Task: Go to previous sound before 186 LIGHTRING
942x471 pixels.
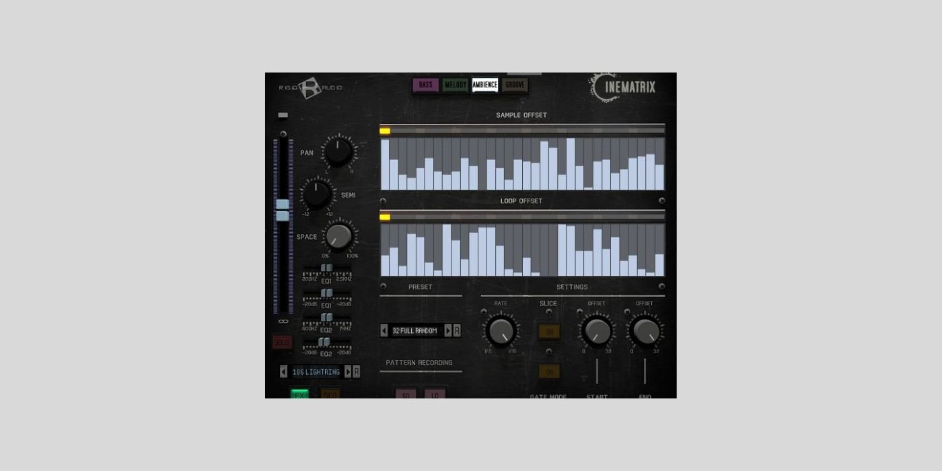Action: [283, 371]
